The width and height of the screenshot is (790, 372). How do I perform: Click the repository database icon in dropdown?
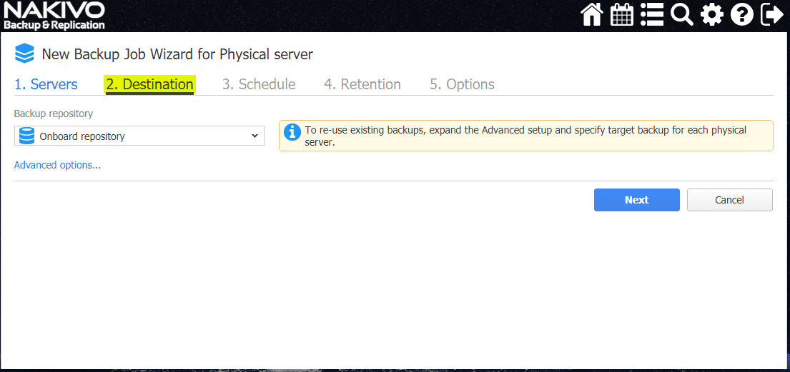[26, 136]
